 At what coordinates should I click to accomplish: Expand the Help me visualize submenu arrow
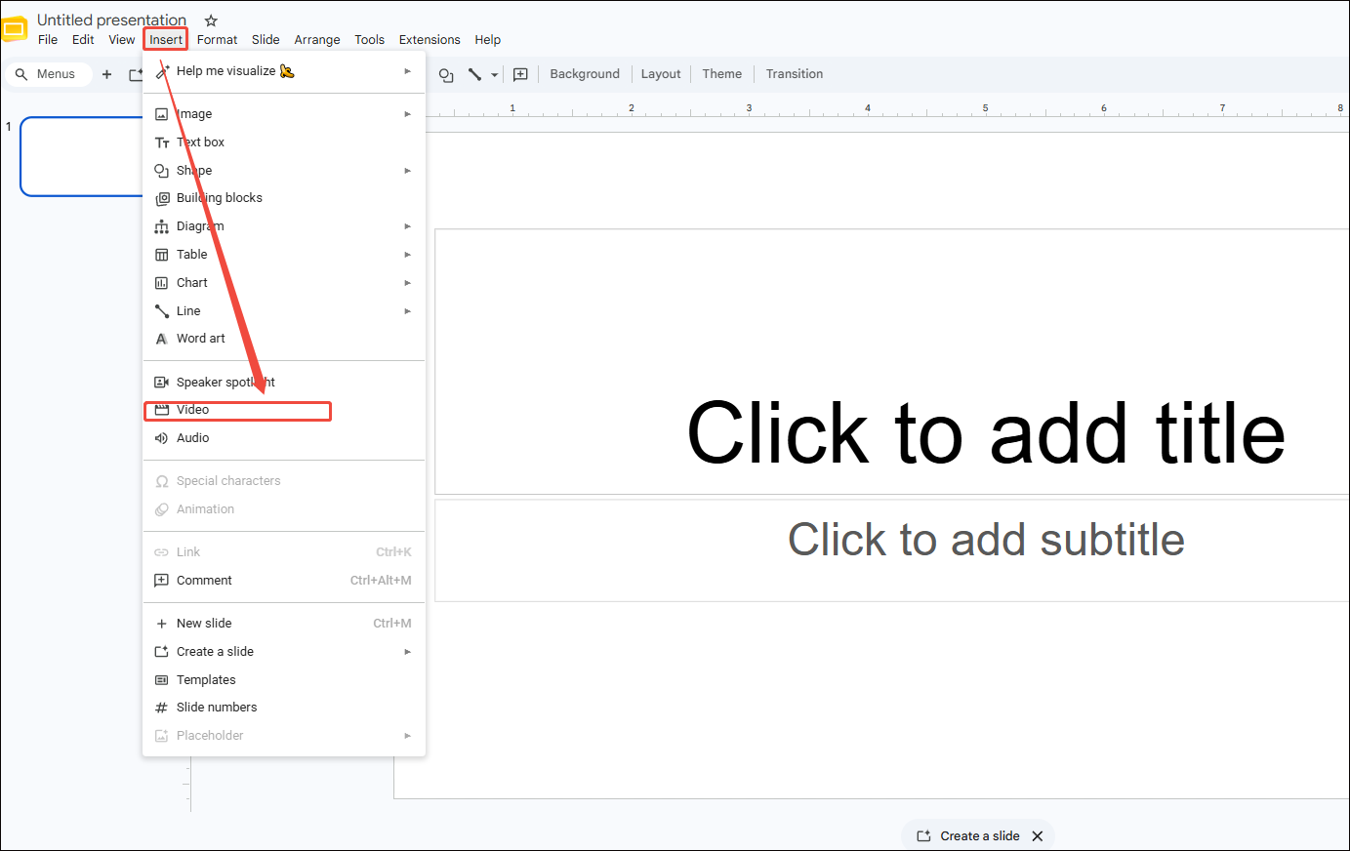407,71
